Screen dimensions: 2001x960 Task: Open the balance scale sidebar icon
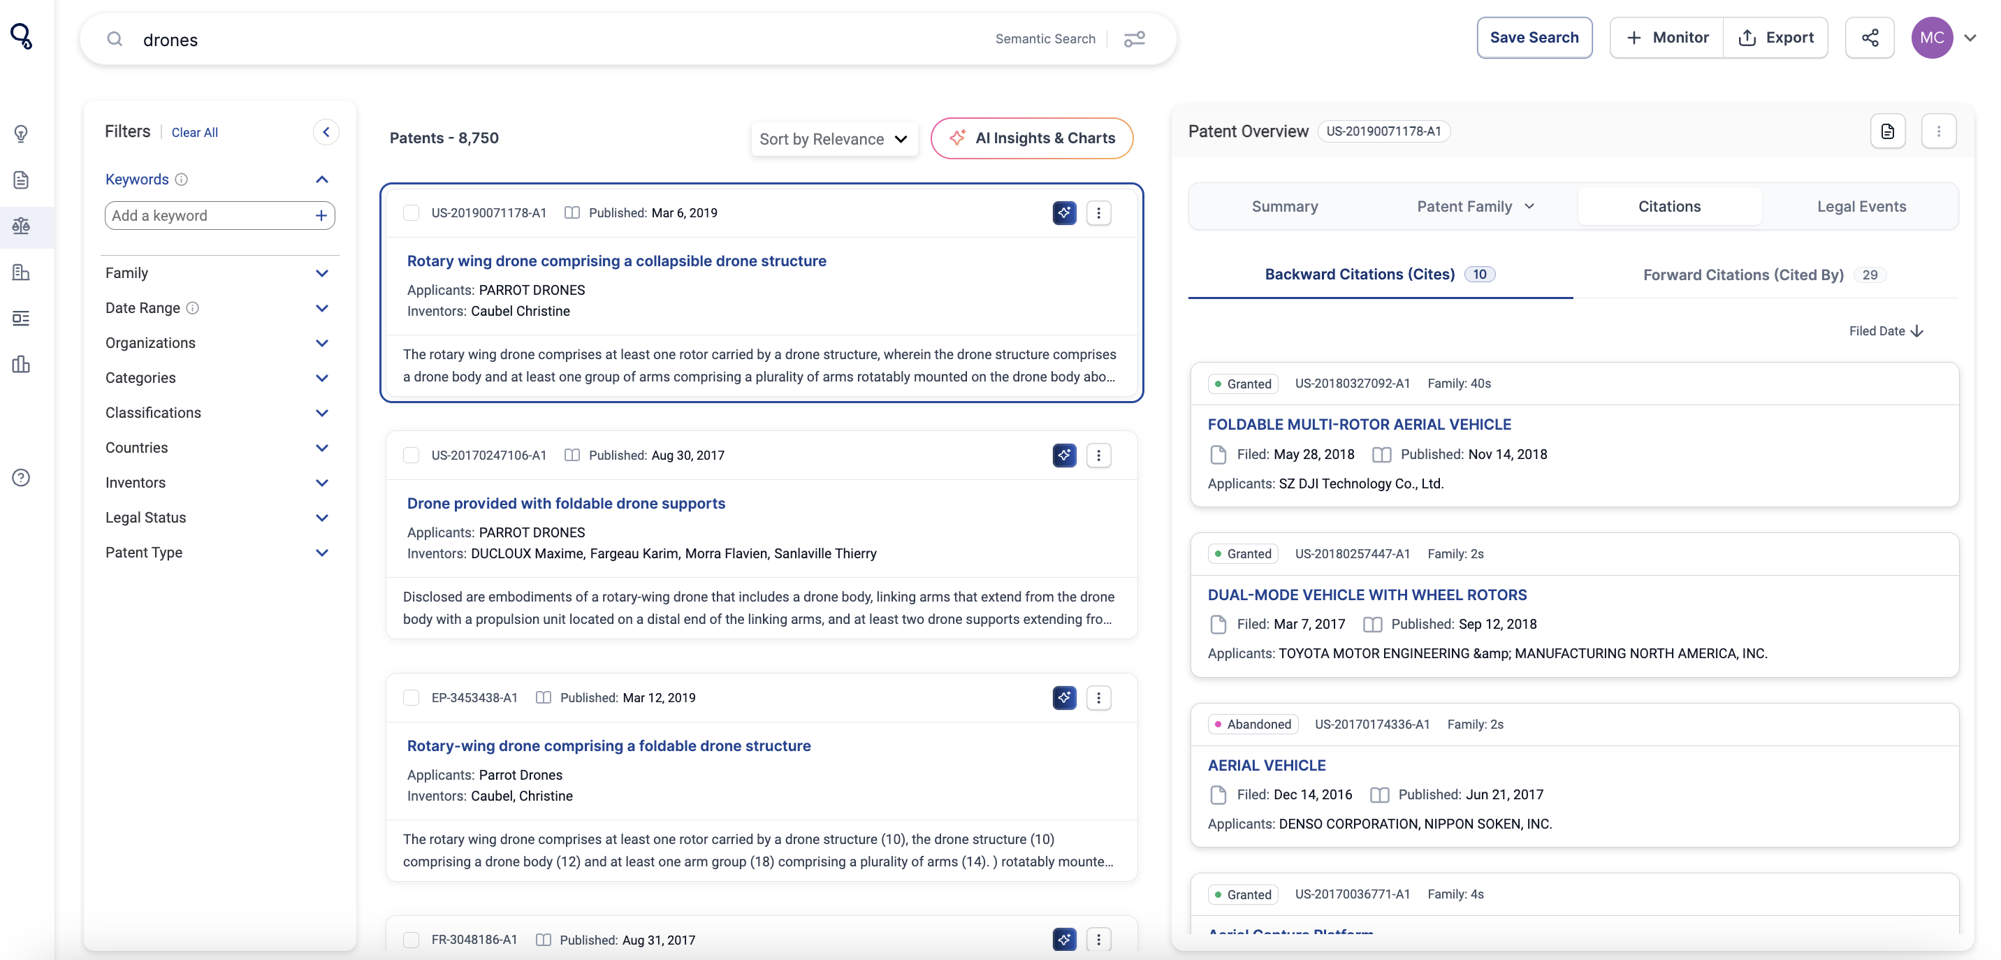(x=21, y=226)
